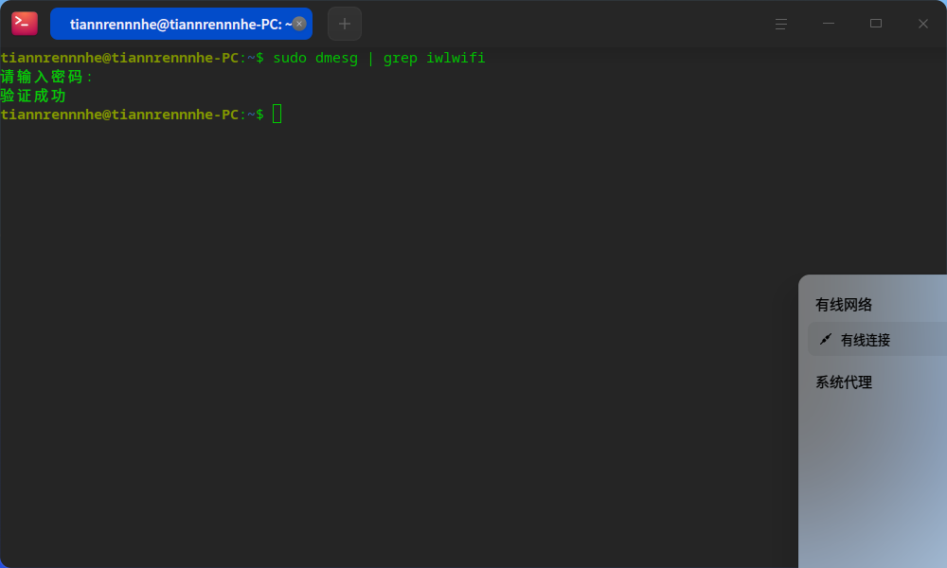Click the 请输入密码 password prompt line
The image size is (947, 568).
(x=45, y=77)
